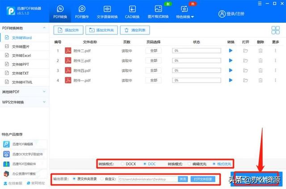The image size is (286, 189).
Task: Open more options for 附件一.pdf
Action: pyautogui.click(x=275, y=80)
